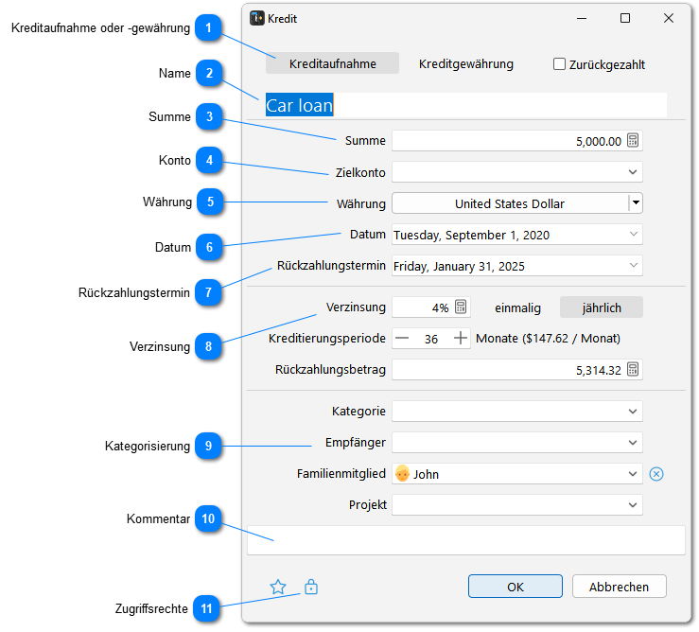The height and width of the screenshot is (632, 699).
Task: Check the Zurückgezahlt checkbox
Action: (559, 64)
